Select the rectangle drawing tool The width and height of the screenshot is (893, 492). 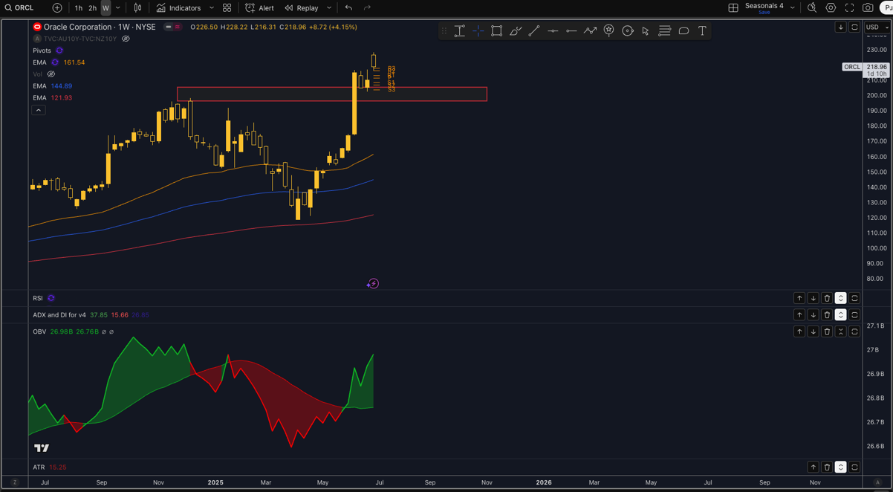496,30
